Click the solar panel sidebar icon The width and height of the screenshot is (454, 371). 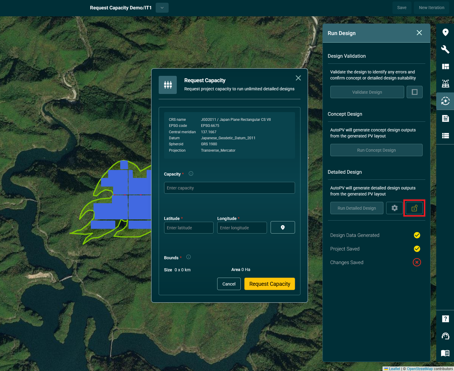pyautogui.click(x=445, y=84)
